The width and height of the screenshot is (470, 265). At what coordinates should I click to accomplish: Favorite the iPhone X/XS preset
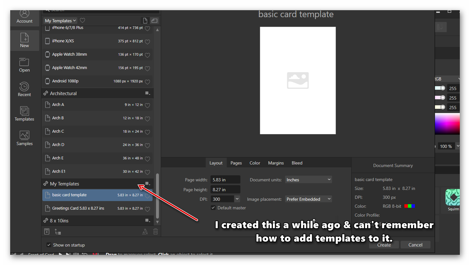tap(147, 41)
